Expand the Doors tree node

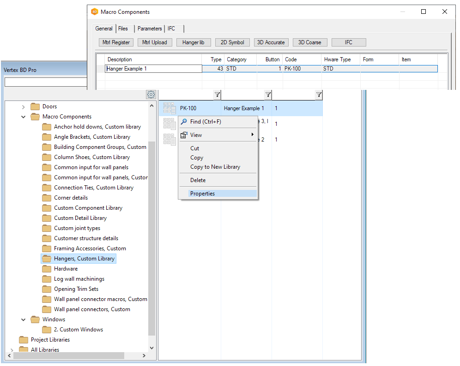(x=24, y=106)
